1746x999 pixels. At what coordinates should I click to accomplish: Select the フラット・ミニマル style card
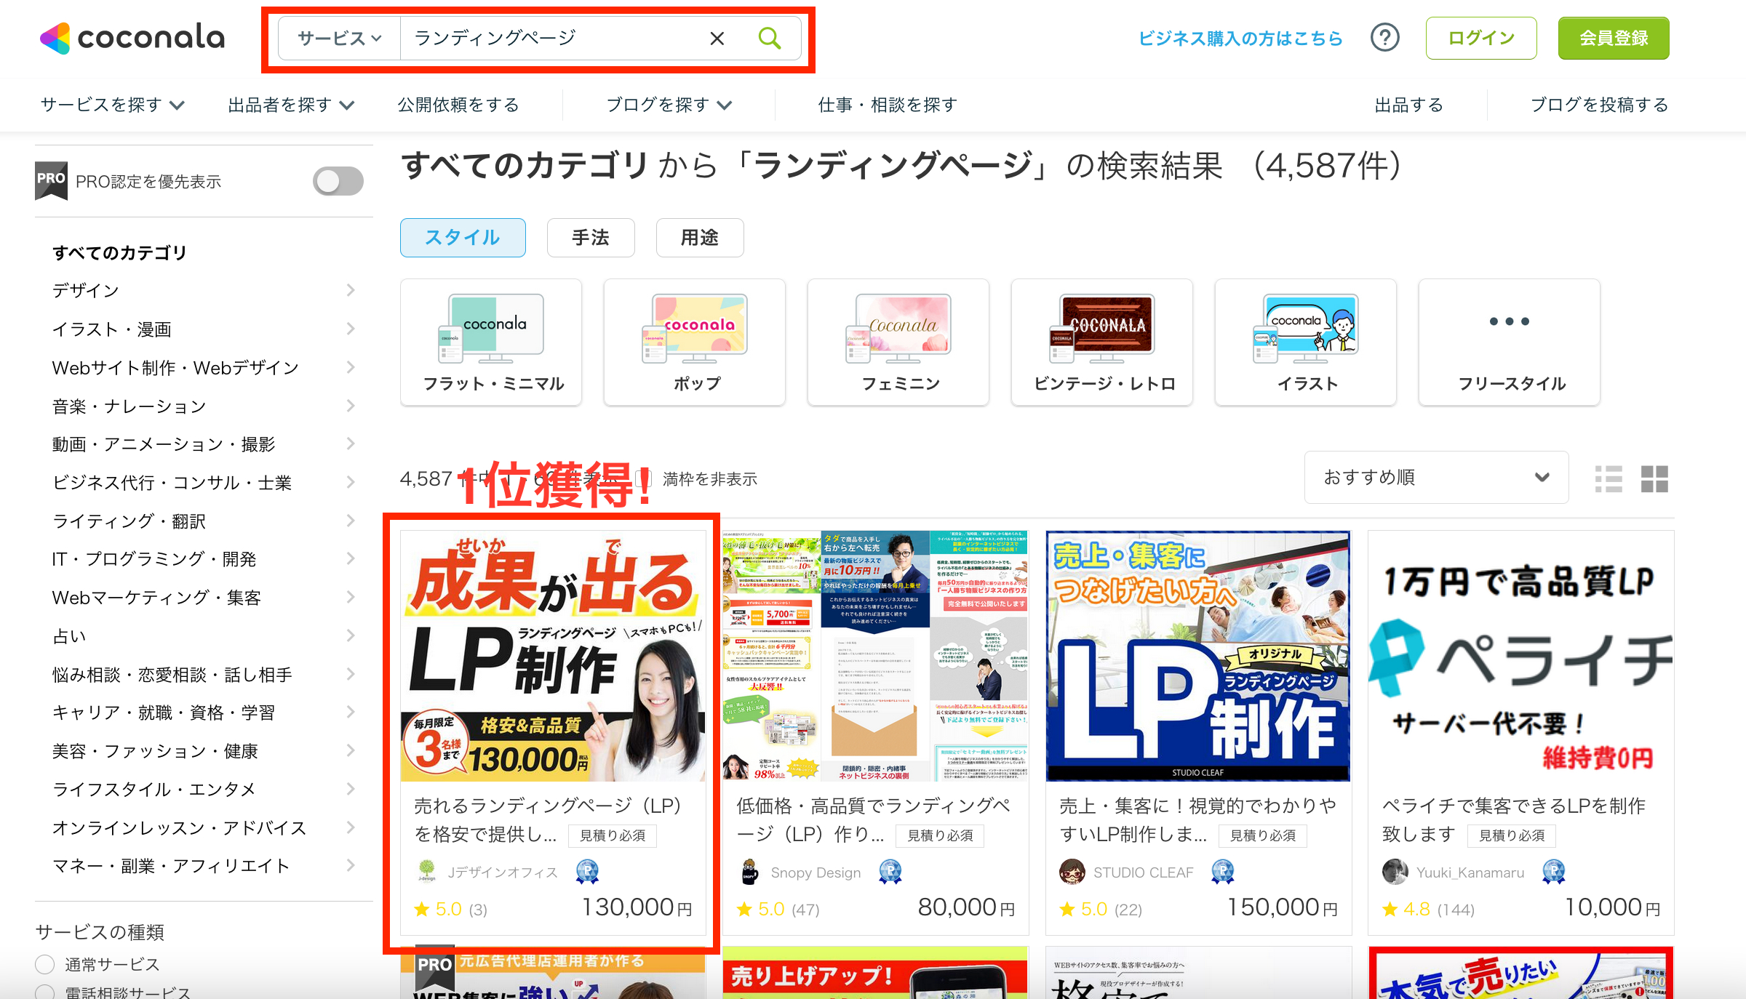click(x=491, y=342)
